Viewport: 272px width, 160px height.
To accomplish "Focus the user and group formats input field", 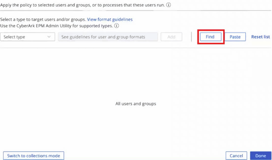I will [x=108, y=37].
